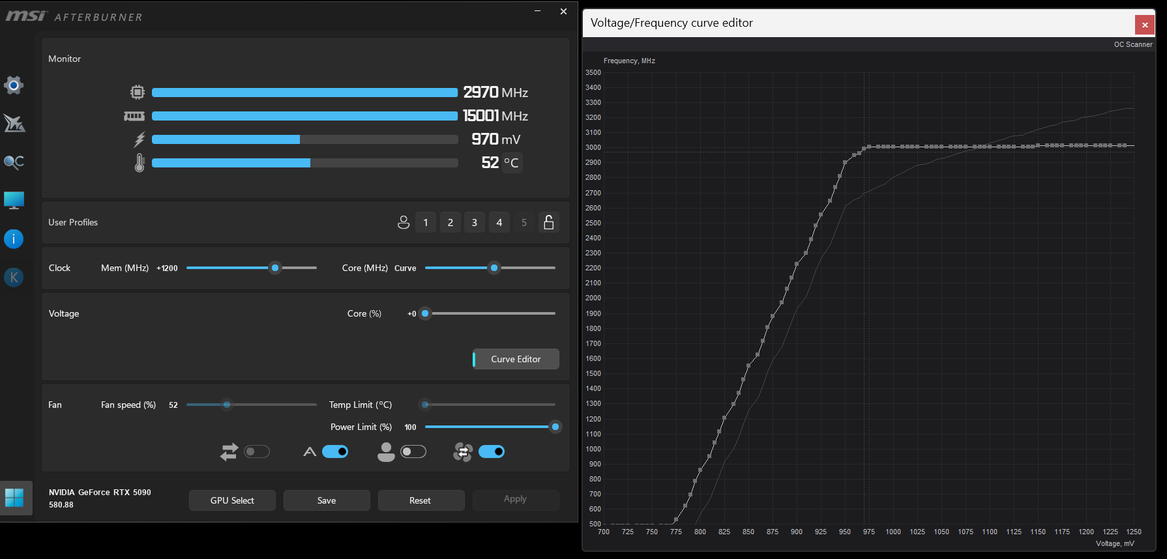Click the Temp Limit (°C) slider handle
Viewport: 1167px width, 559px height.
tap(425, 405)
